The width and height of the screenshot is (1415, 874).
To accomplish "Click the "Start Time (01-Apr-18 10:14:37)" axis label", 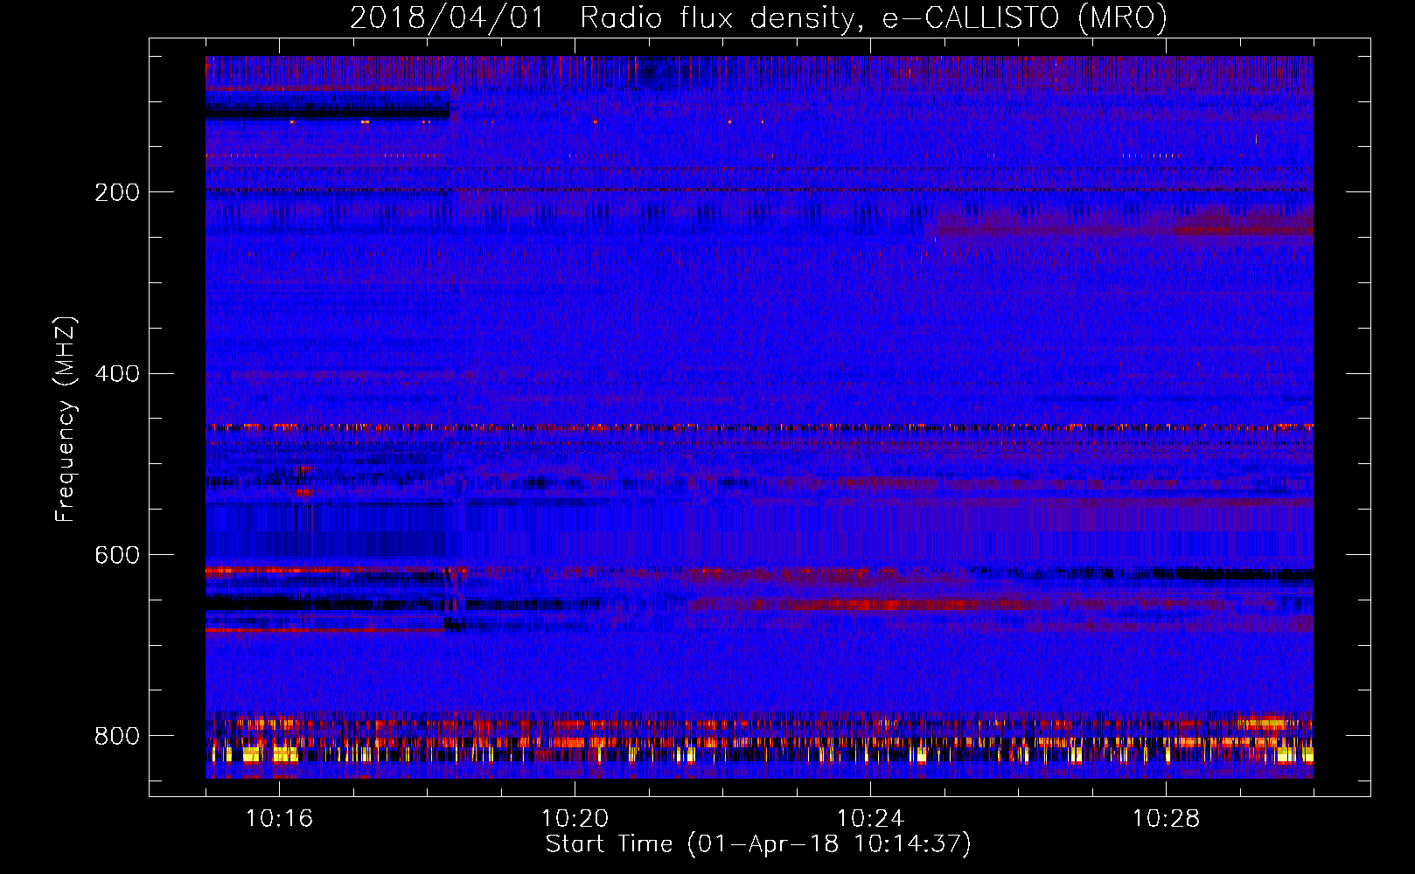I will click(758, 844).
